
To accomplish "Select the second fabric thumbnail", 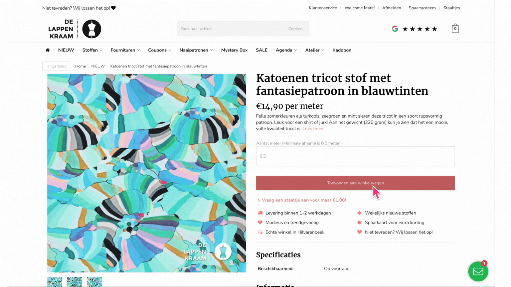I will pos(75,282).
